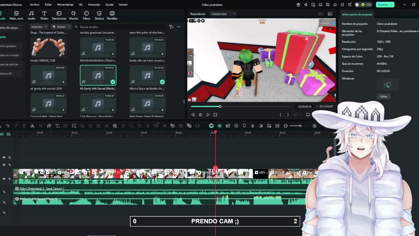Toggle the green auto-ripple icon in the timeline toolbar

point(220,126)
